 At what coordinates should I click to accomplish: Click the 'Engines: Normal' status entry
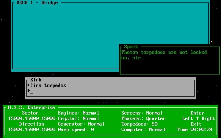[78, 113]
